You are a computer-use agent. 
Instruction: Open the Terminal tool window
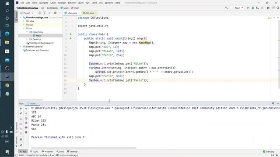[x=72, y=151]
